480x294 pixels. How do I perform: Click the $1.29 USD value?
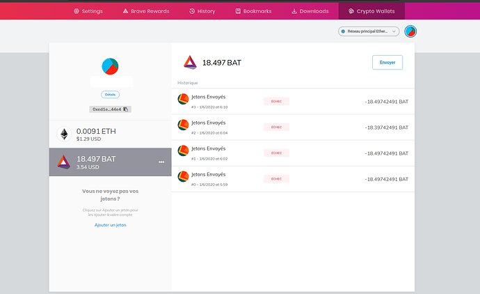click(x=88, y=139)
